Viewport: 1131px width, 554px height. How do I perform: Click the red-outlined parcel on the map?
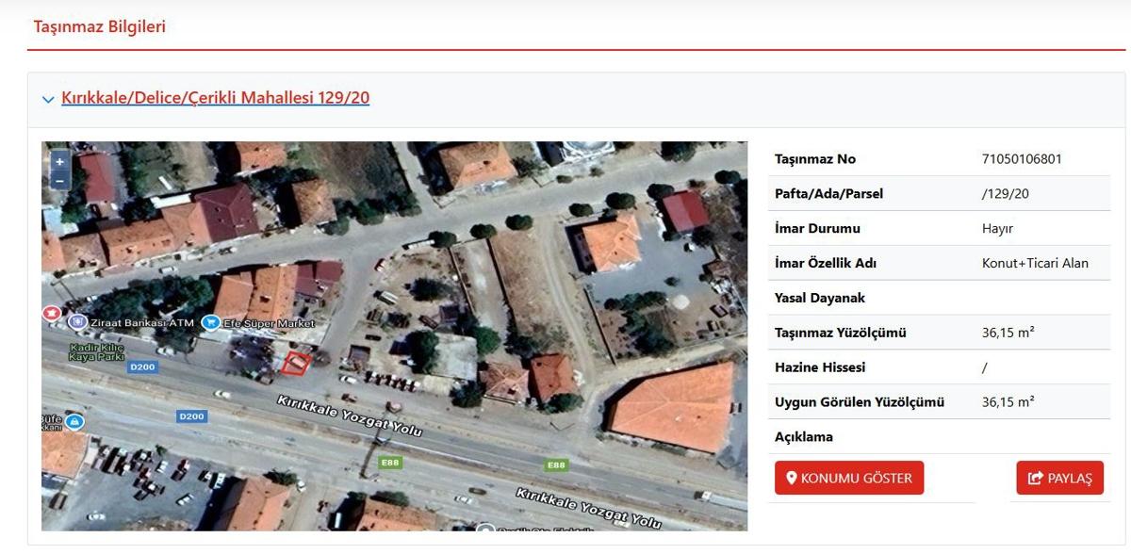coord(296,364)
